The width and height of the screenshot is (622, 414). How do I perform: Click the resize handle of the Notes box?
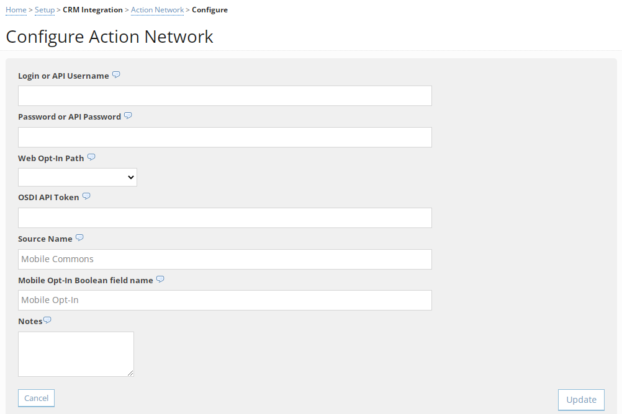(132, 373)
